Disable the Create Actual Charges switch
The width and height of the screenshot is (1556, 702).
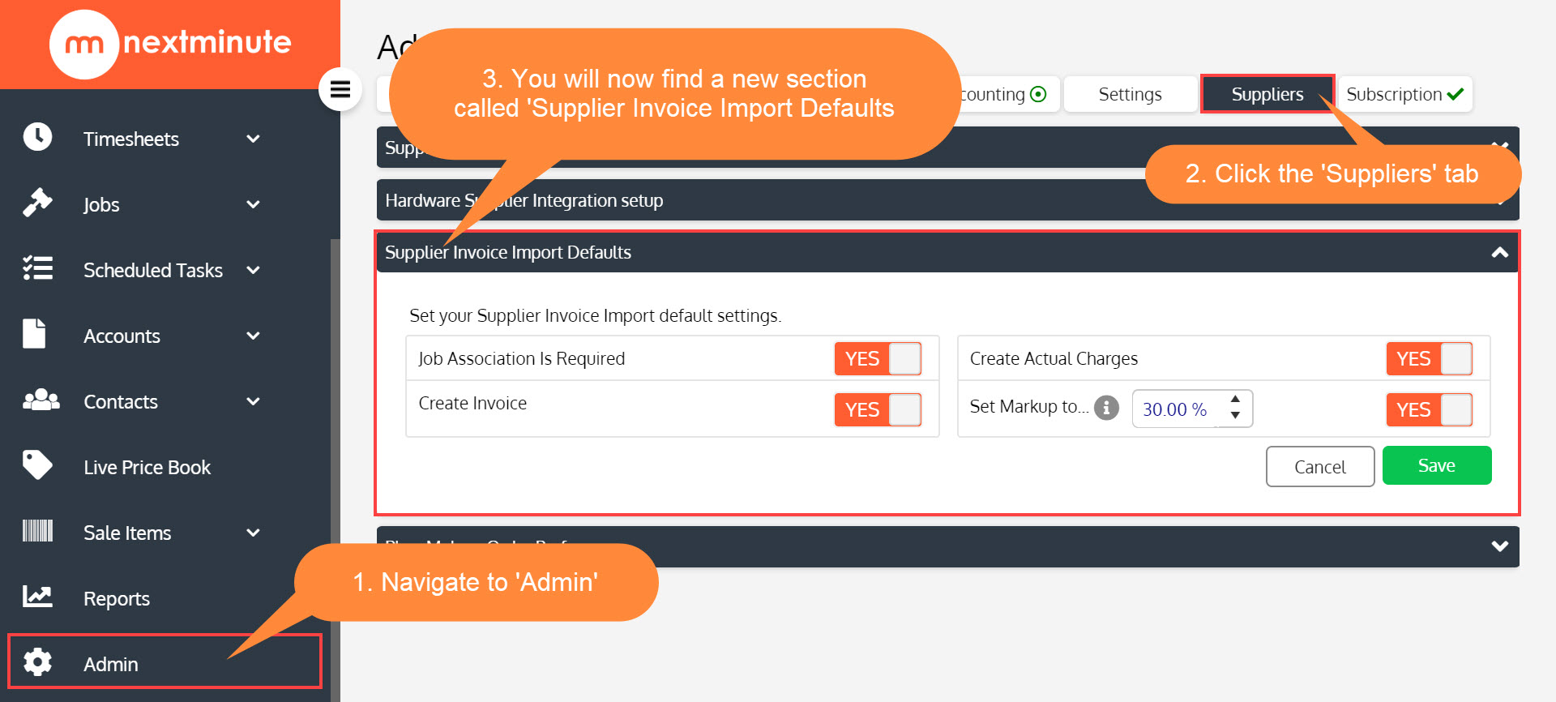(x=1430, y=358)
